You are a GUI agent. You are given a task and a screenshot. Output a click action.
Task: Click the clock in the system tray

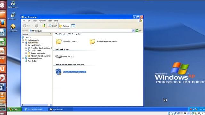tap(201, 109)
